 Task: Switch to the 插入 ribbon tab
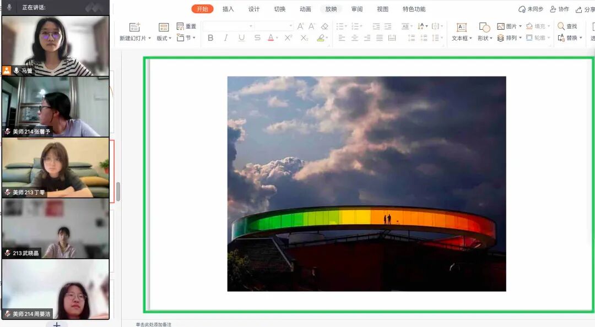(x=228, y=9)
